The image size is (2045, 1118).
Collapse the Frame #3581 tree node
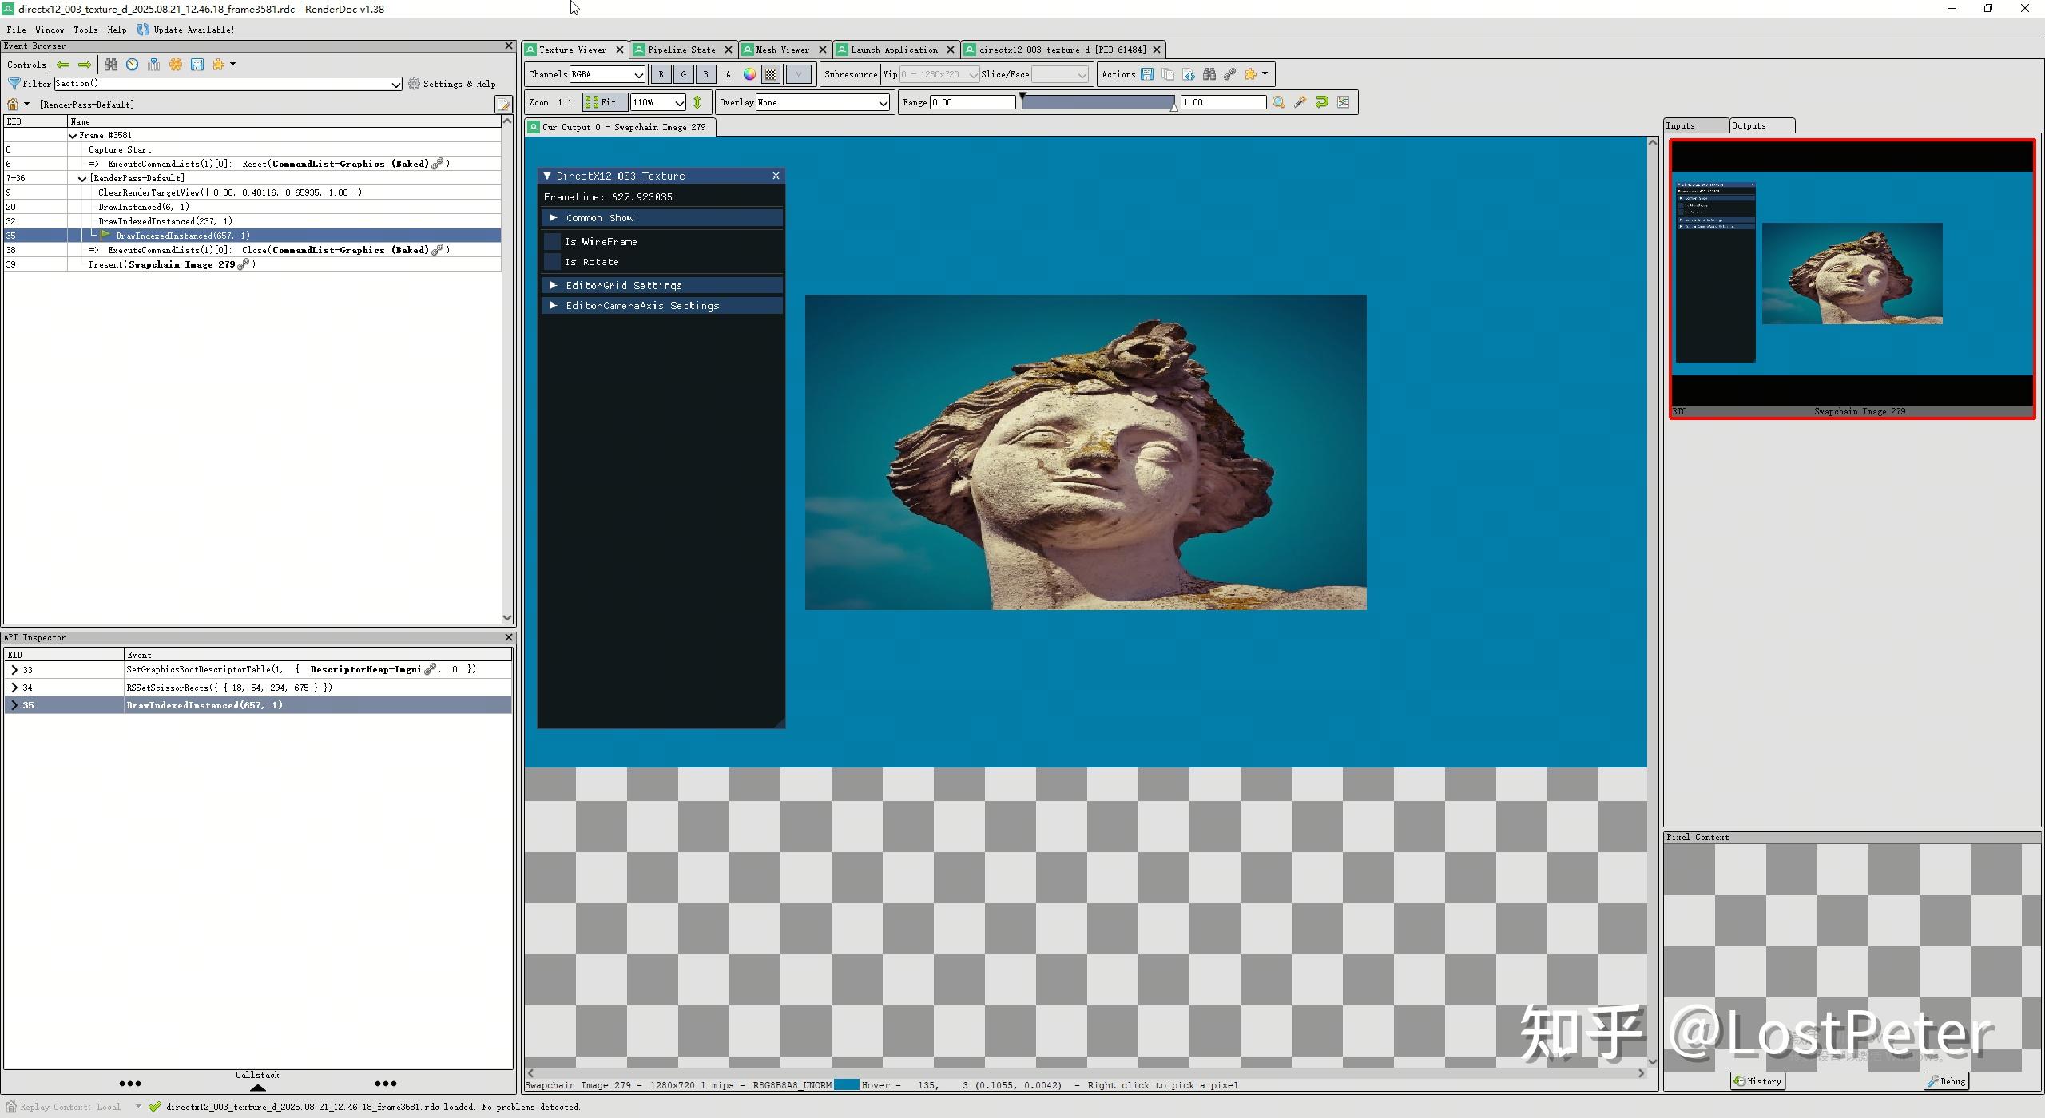tap(73, 136)
